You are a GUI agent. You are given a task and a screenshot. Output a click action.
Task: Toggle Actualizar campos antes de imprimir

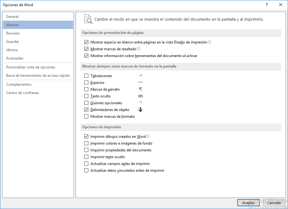[86, 164]
